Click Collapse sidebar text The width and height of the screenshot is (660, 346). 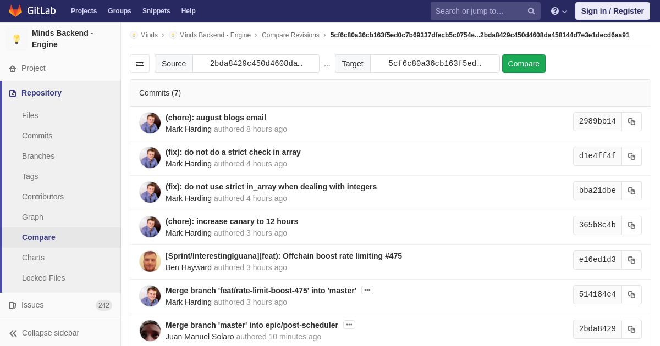pos(51,333)
